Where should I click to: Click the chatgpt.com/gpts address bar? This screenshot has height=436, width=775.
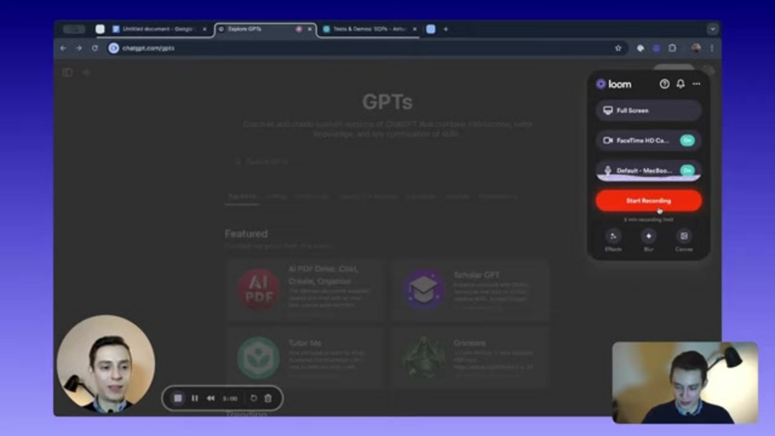coord(359,48)
